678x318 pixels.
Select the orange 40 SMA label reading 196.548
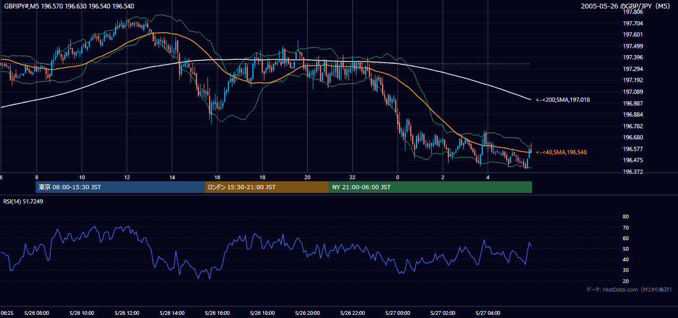(561, 152)
